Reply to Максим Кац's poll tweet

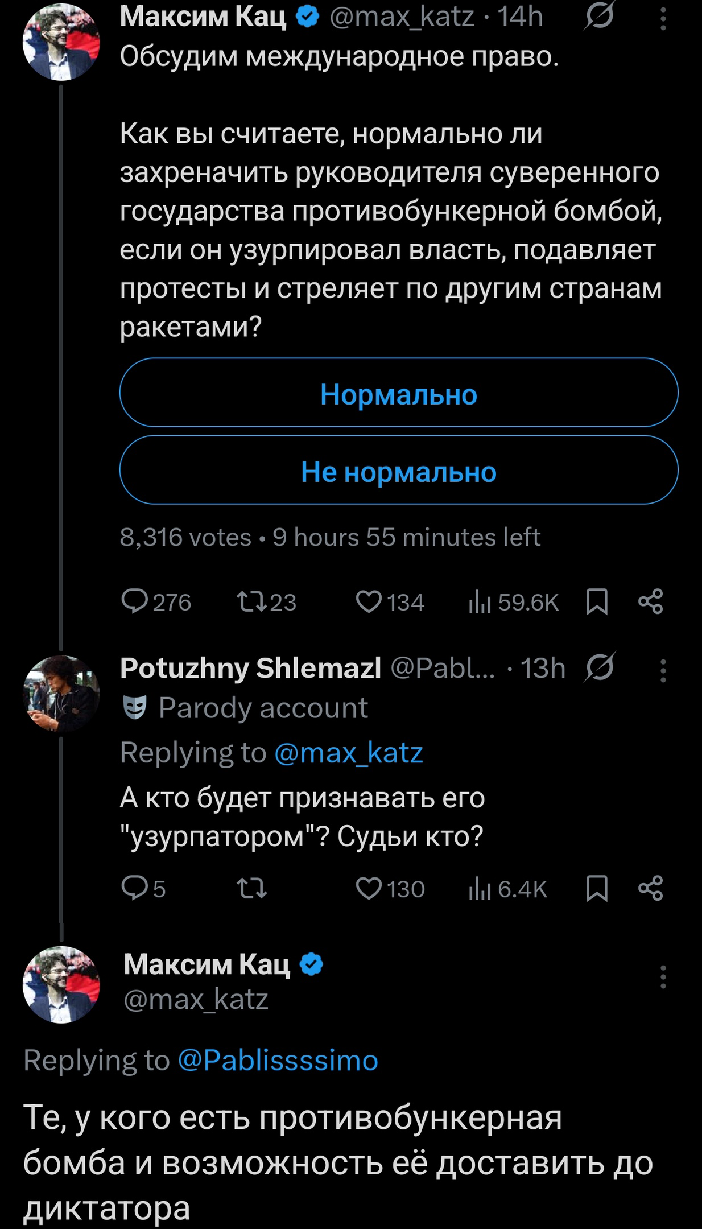coord(135,602)
